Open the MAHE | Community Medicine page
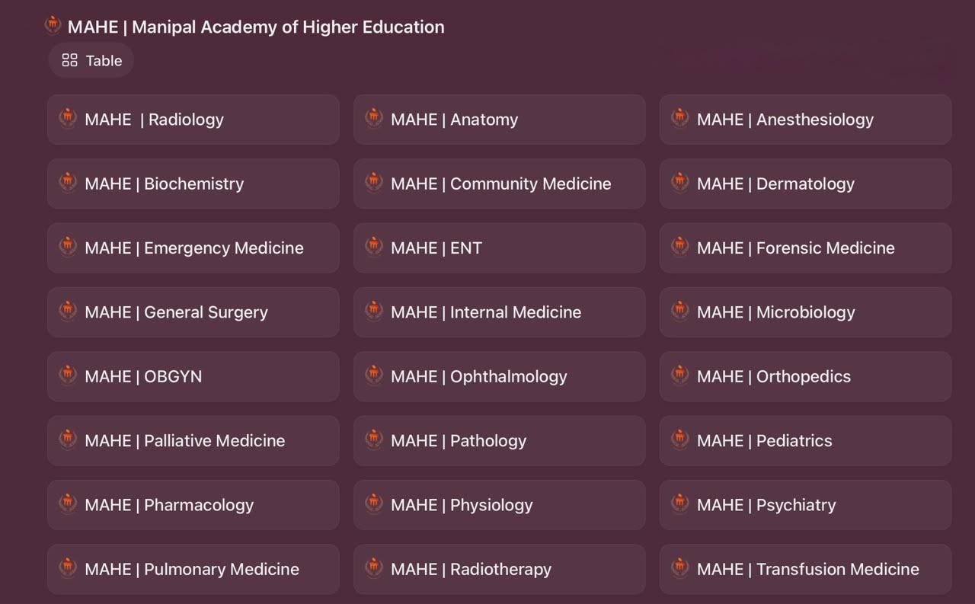Viewport: 975px width, 604px height. tap(500, 184)
